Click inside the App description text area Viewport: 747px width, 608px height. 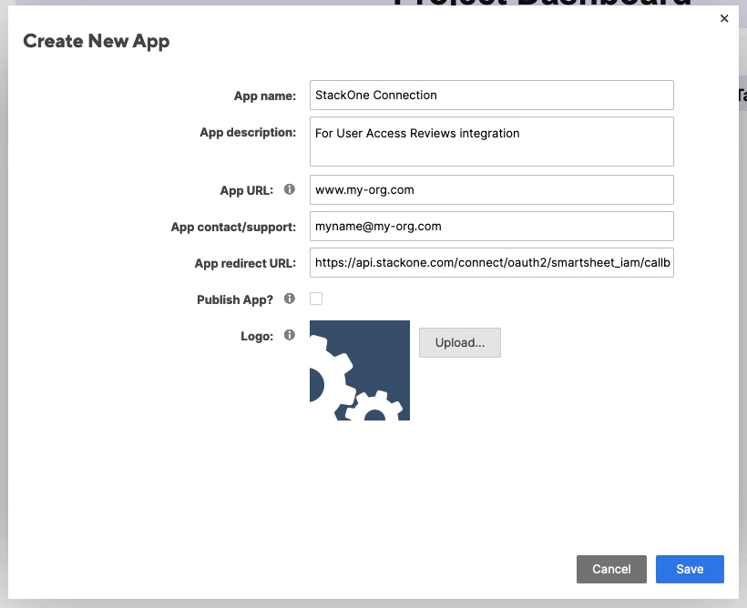coord(491,141)
